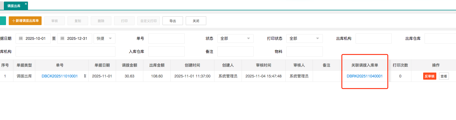
Task: Open the 快捷 quick date dropdown
Action: point(104,38)
